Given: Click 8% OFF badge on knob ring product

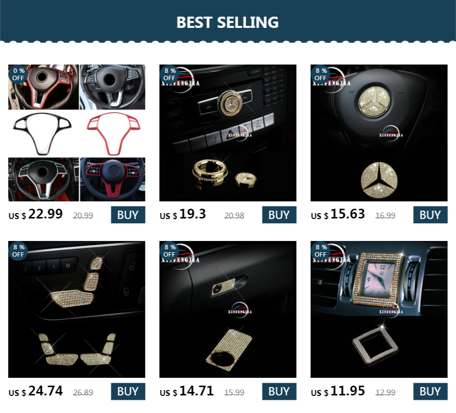Looking at the screenshot, I should (169, 74).
